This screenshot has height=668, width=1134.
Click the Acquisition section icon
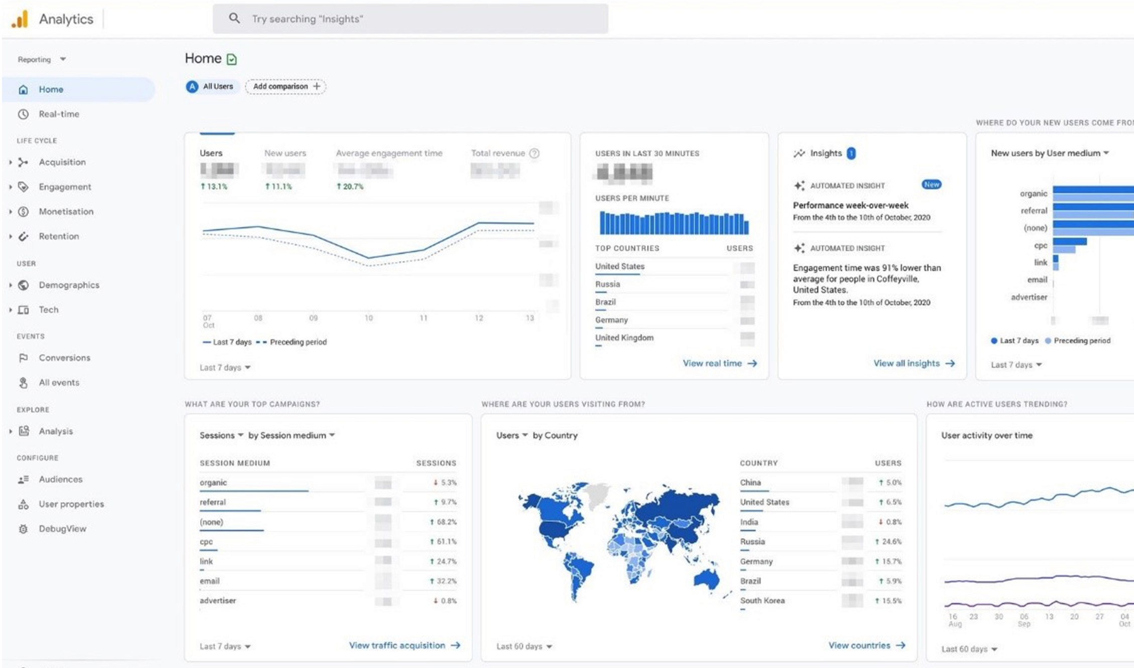pos(23,162)
